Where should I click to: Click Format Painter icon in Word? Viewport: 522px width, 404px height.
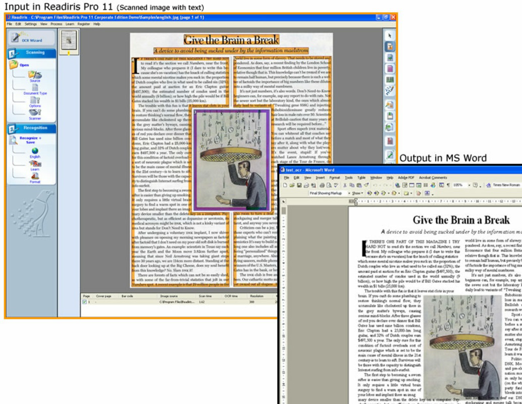pos(366,185)
